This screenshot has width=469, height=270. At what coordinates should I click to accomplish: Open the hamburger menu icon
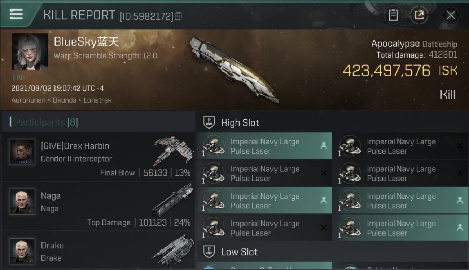pos(16,14)
